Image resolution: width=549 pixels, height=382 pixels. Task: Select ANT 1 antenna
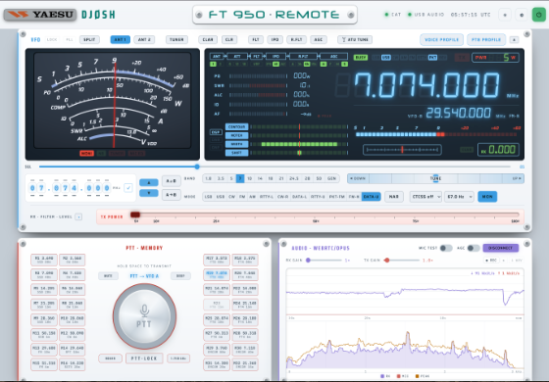[x=120, y=39]
